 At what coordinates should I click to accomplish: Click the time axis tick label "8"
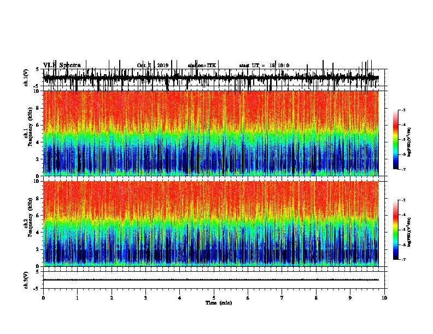(x=316, y=298)
